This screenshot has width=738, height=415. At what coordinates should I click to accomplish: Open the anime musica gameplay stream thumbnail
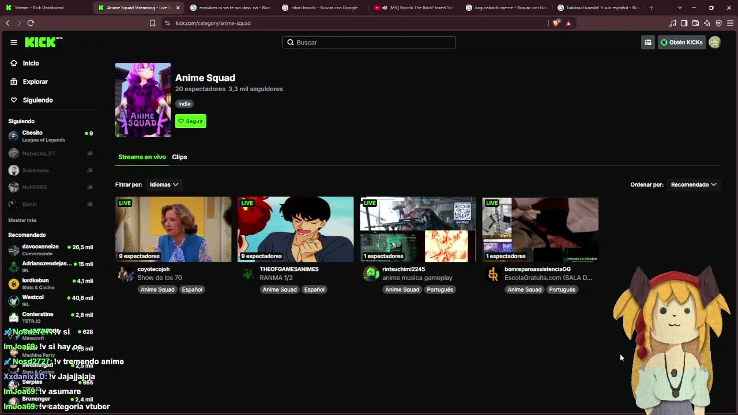tap(418, 229)
